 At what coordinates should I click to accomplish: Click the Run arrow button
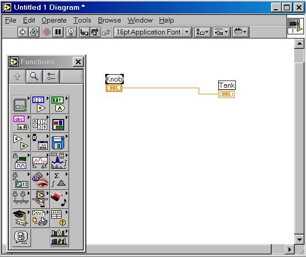coord(23,32)
